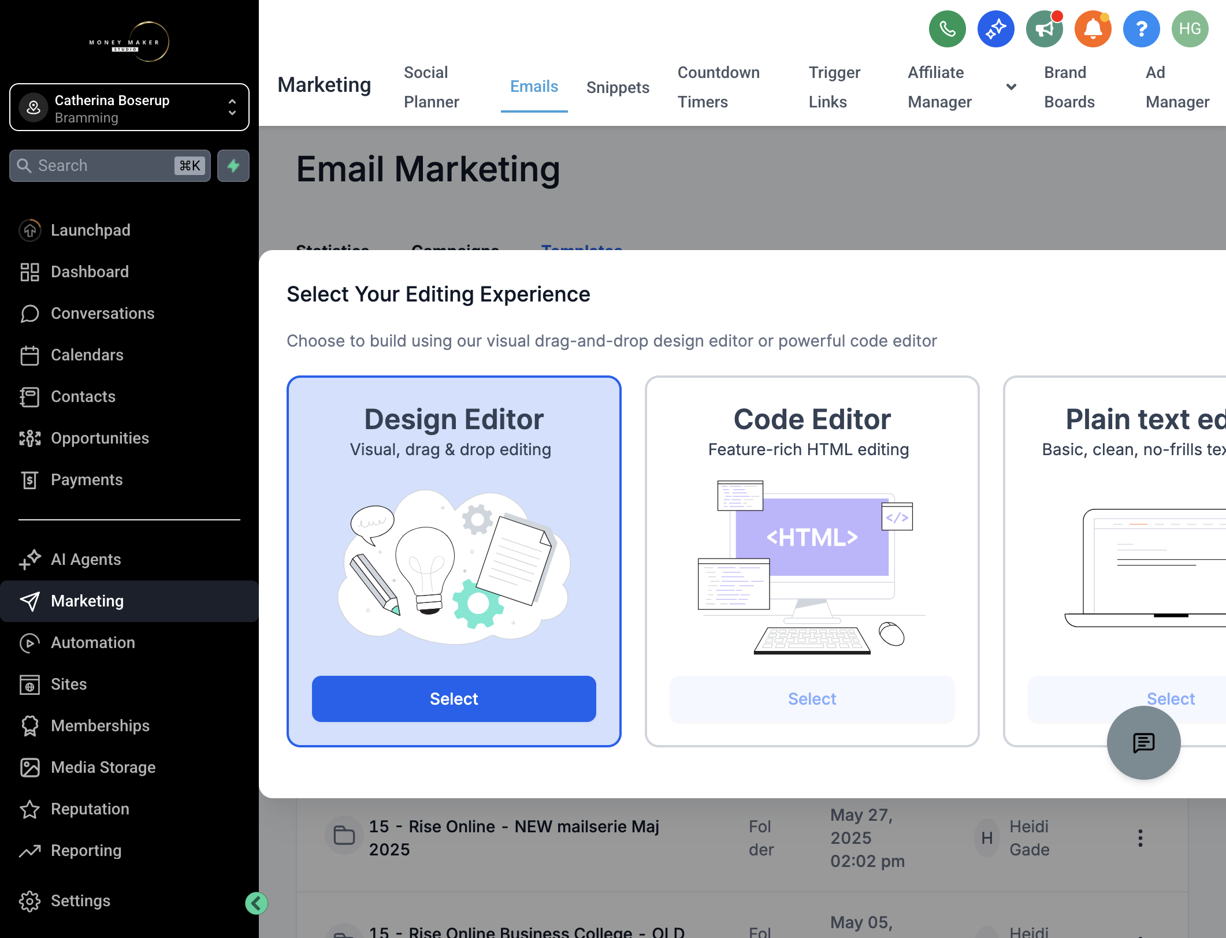Click the Code Editor HTML illustration
This screenshot has height=938, width=1226.
click(812, 567)
